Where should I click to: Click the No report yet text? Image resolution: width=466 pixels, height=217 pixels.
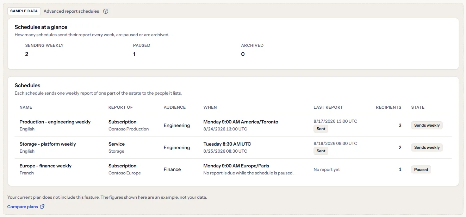pos(327,170)
